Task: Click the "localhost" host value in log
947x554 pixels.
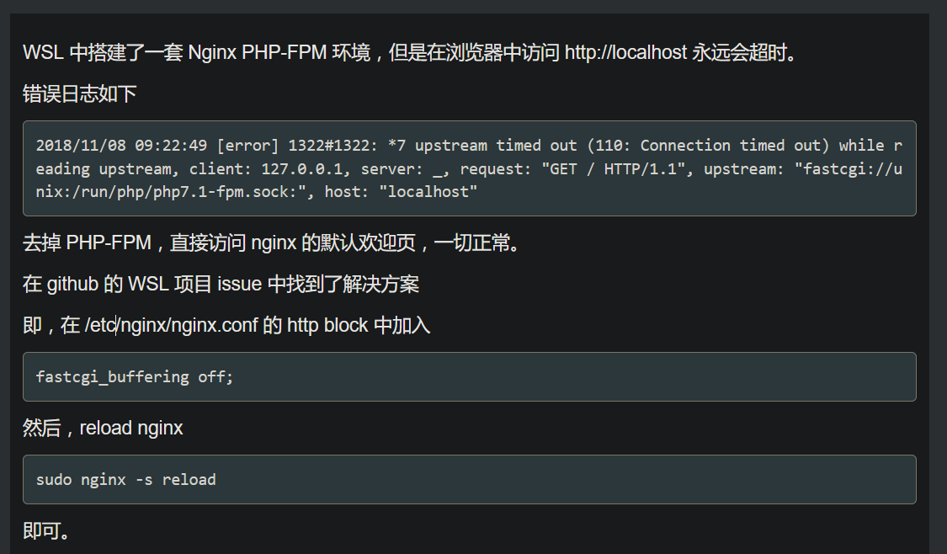Action: point(428,192)
